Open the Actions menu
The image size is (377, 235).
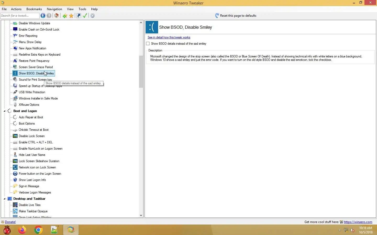click(x=16, y=9)
